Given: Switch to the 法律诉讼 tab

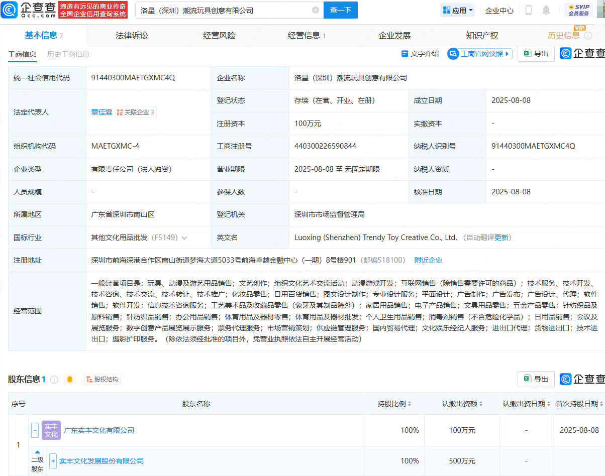Looking at the screenshot, I should (x=132, y=35).
